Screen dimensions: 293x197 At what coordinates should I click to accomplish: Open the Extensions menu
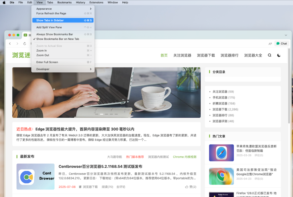(x=96, y=2)
